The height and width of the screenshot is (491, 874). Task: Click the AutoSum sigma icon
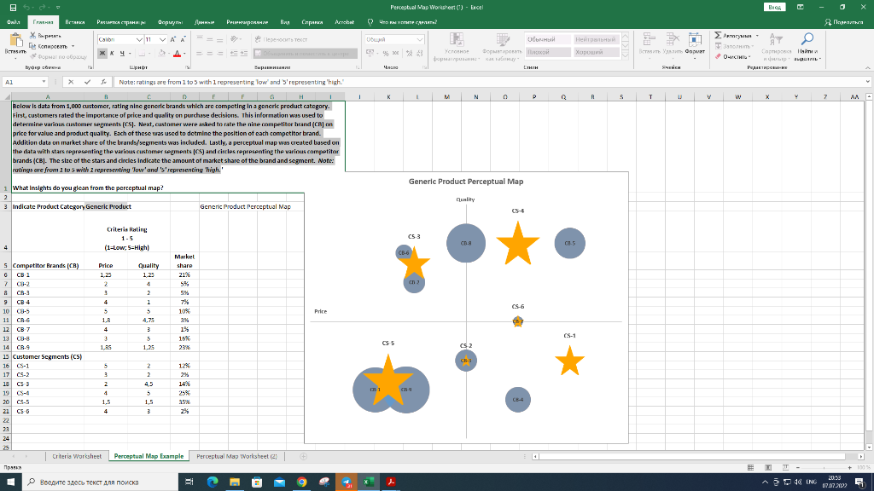coord(718,36)
